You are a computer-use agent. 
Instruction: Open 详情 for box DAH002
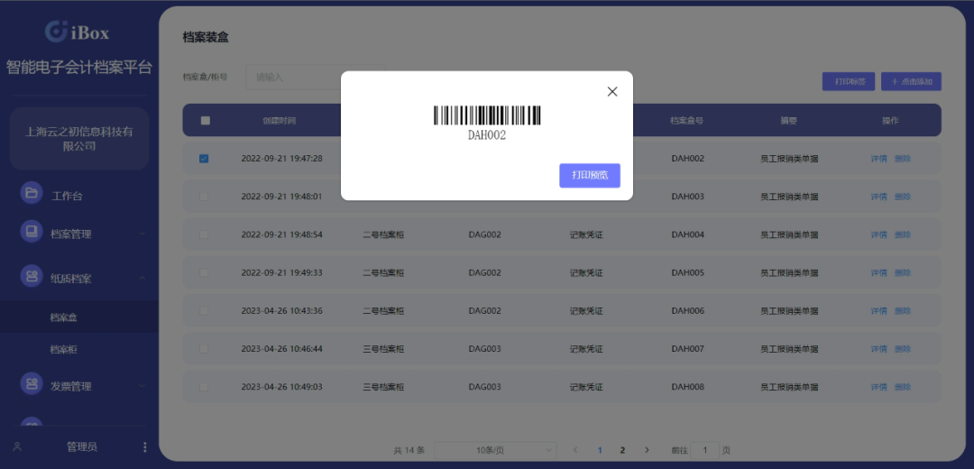tap(878, 159)
